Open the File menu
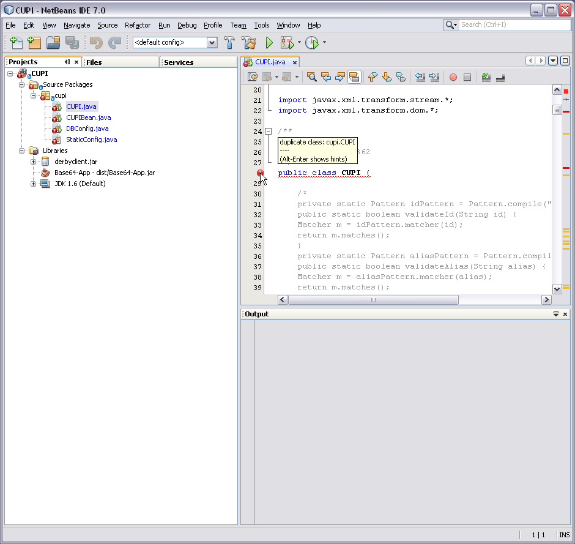The height and width of the screenshot is (544, 575). point(10,25)
